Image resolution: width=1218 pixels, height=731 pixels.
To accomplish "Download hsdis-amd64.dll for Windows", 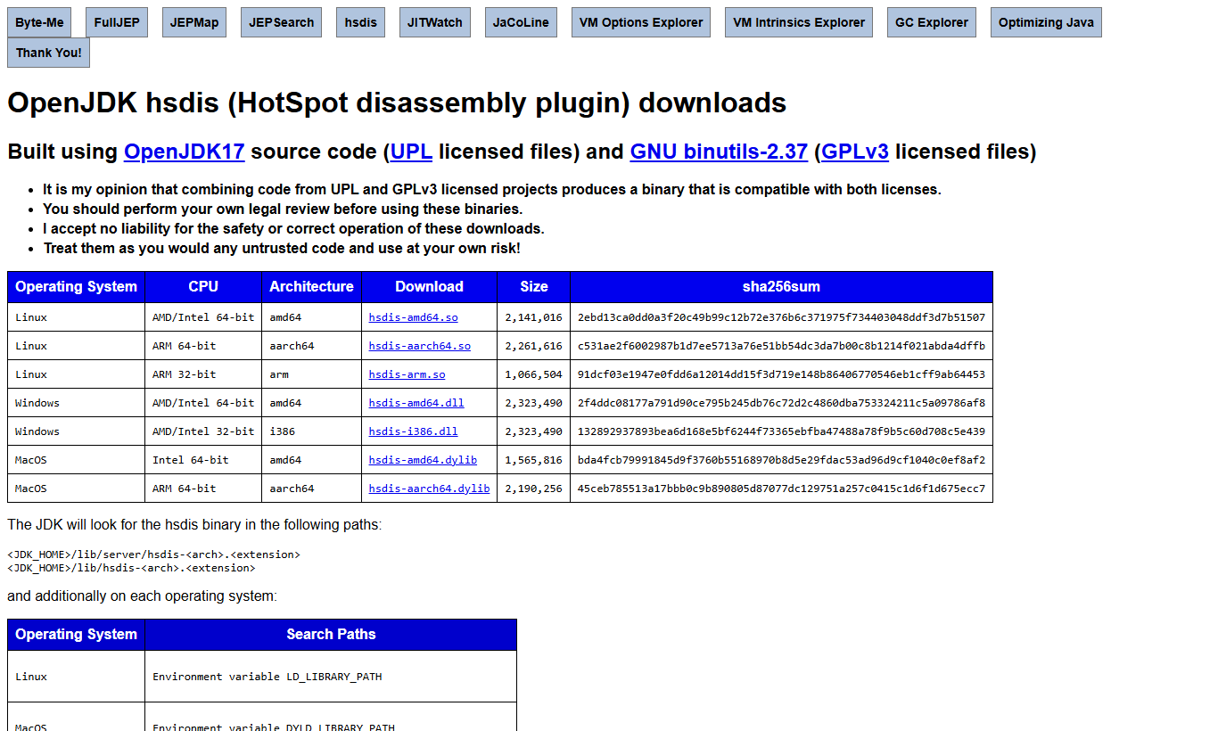I will [x=416, y=403].
